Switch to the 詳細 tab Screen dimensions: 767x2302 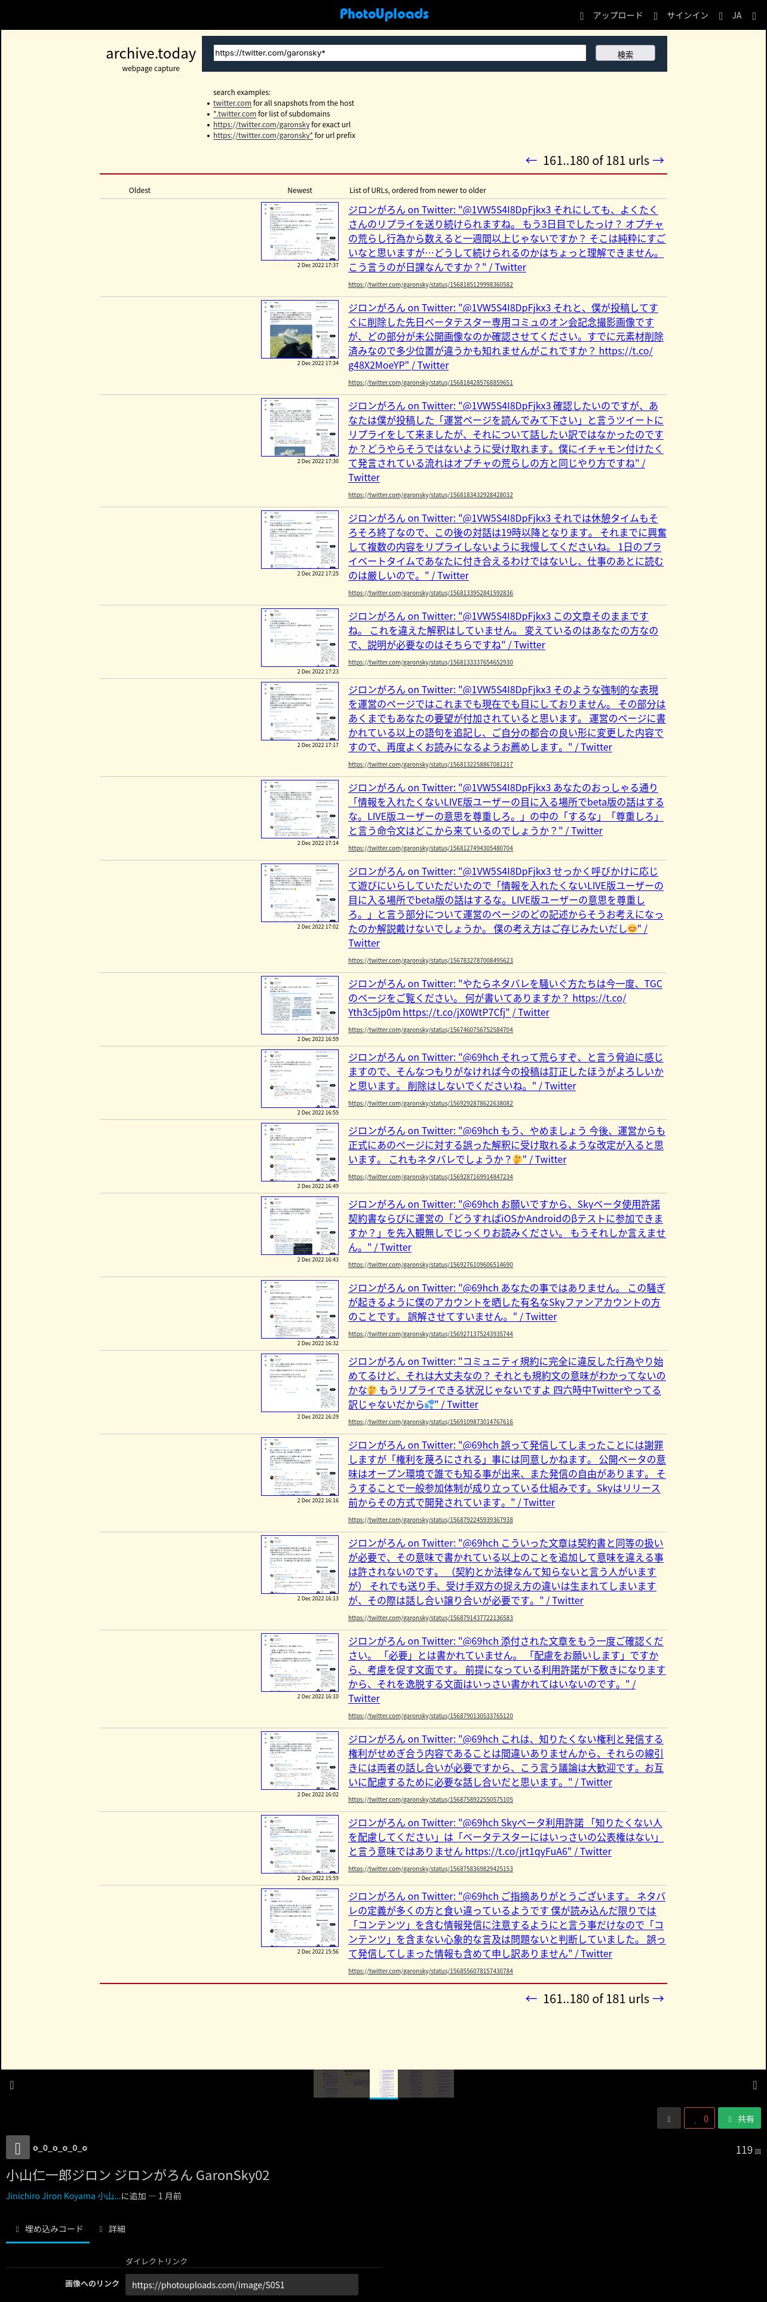point(112,2228)
